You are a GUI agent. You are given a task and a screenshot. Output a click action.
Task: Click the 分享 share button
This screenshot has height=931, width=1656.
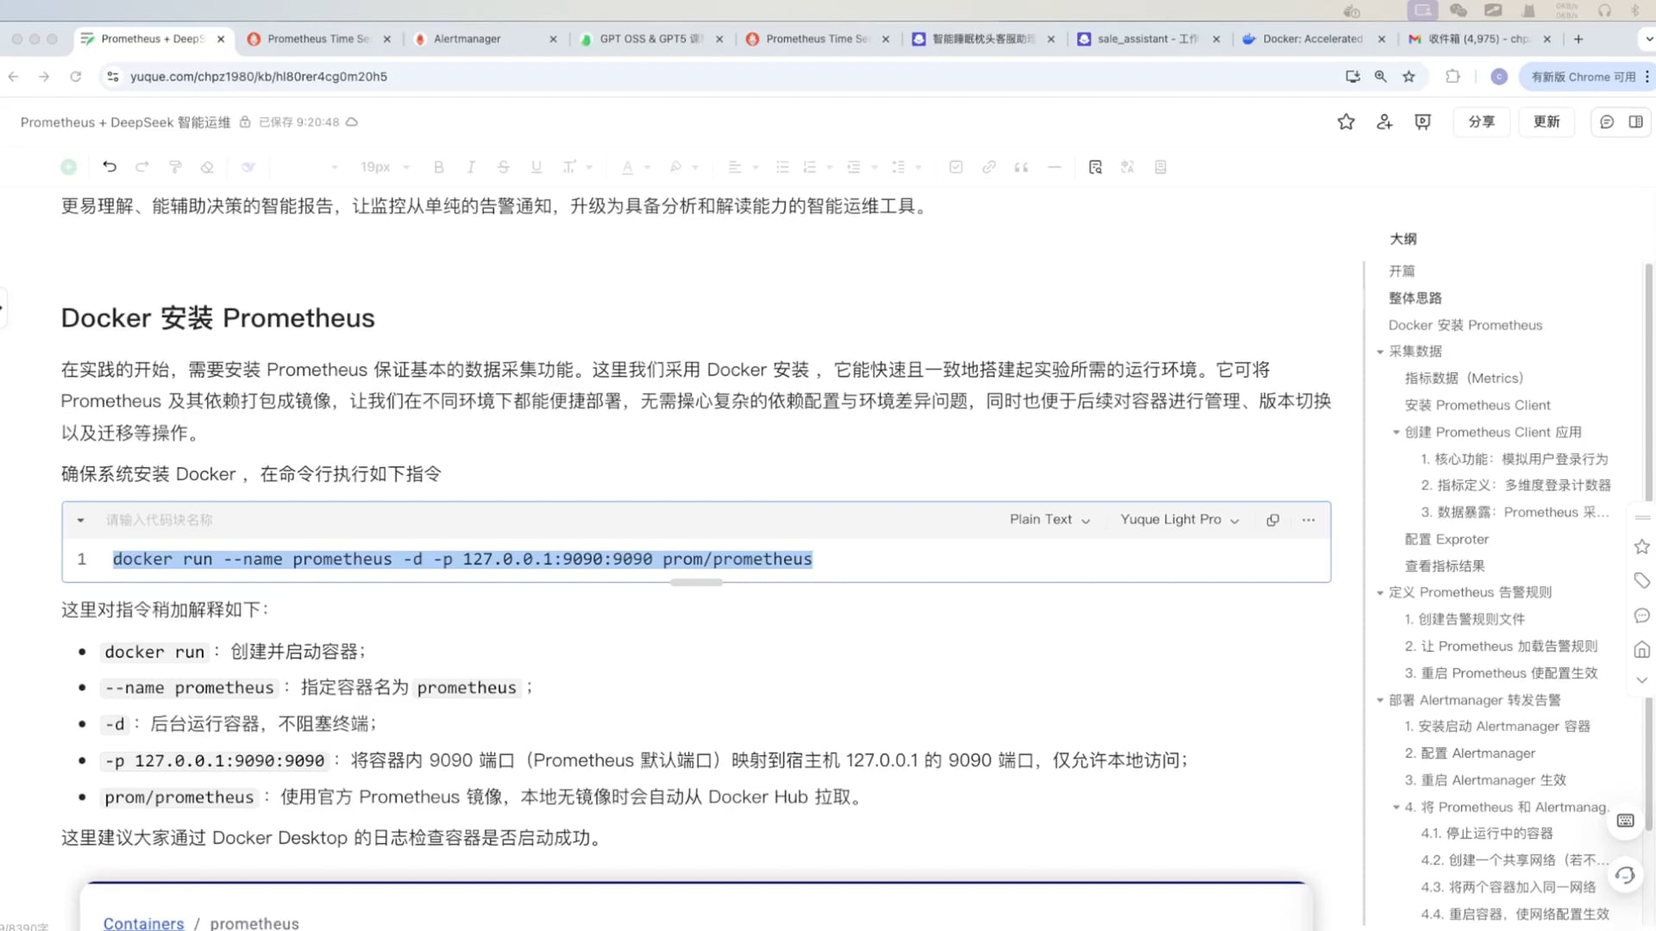tap(1482, 122)
